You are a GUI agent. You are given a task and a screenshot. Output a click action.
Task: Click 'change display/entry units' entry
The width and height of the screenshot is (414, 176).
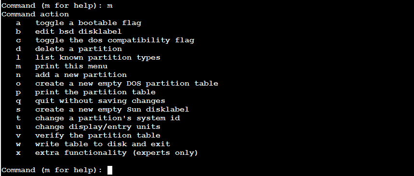(x=98, y=127)
